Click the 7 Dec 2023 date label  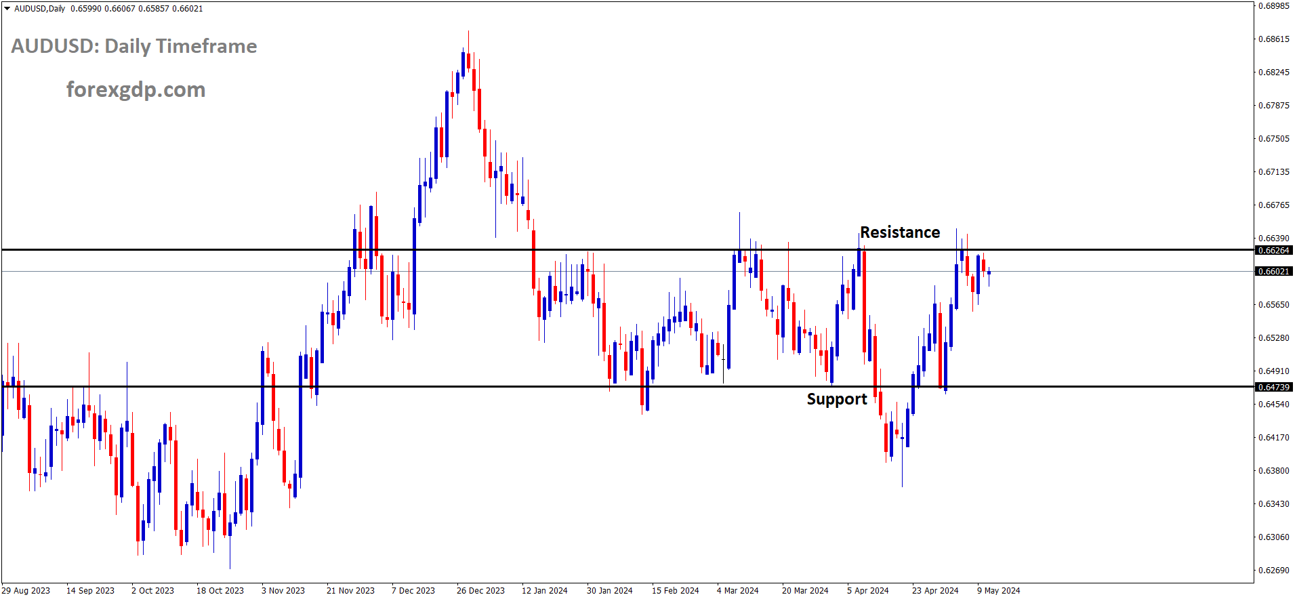pos(413,591)
